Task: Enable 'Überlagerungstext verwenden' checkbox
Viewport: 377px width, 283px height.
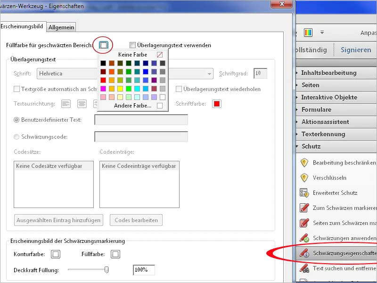Action: [x=132, y=45]
